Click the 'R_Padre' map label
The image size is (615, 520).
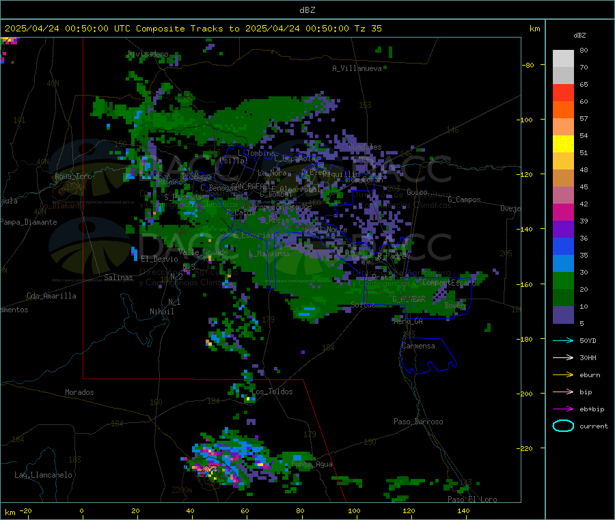(392, 256)
